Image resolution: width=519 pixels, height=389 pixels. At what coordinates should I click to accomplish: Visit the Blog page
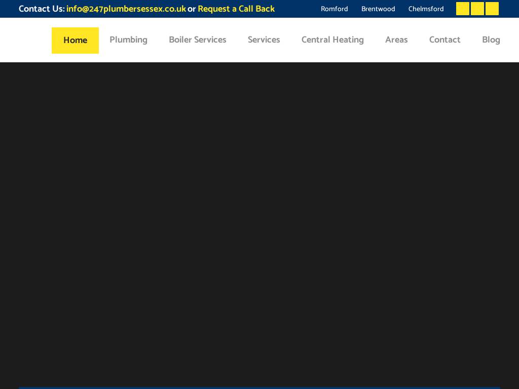pos(491,40)
